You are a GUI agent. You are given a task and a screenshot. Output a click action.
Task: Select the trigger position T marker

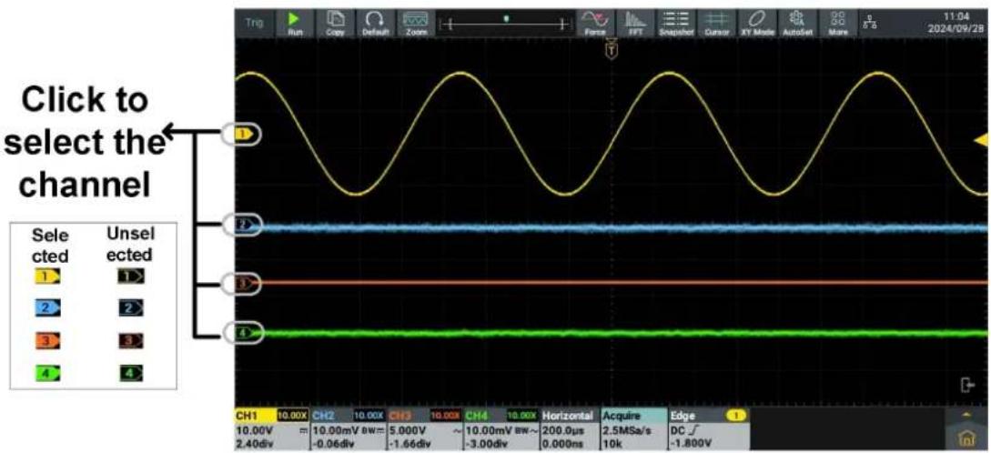pyautogui.click(x=611, y=49)
